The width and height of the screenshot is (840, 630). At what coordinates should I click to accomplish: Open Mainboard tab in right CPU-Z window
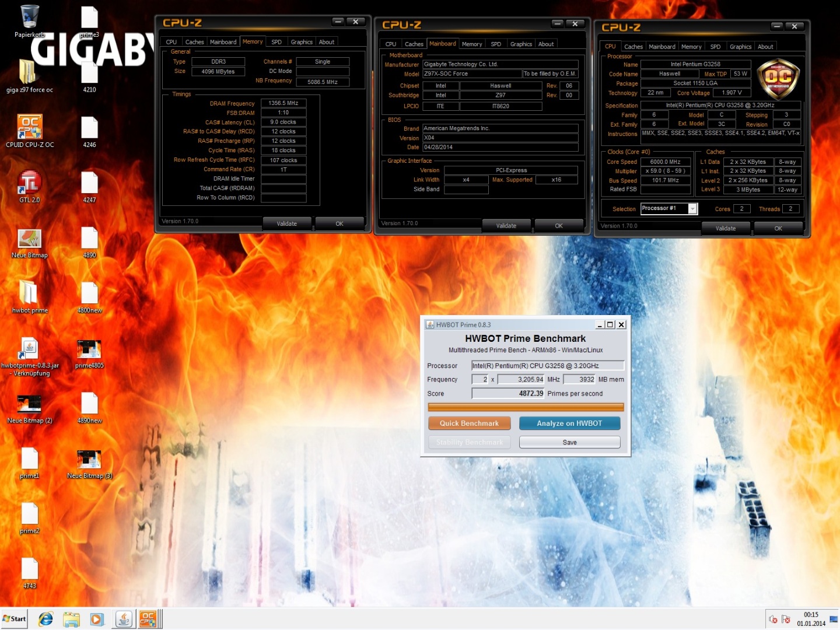662,47
